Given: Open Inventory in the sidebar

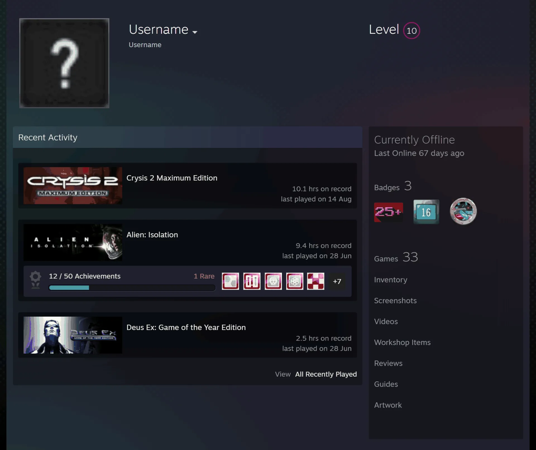Looking at the screenshot, I should (x=391, y=280).
